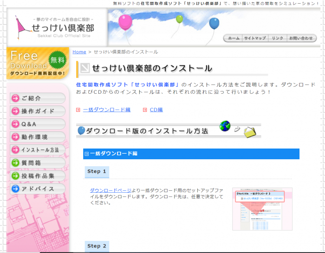Viewport: 325px width, 253px height.
Task: Click the pink arrow icon beside インストール方法
Action: pos(15,150)
